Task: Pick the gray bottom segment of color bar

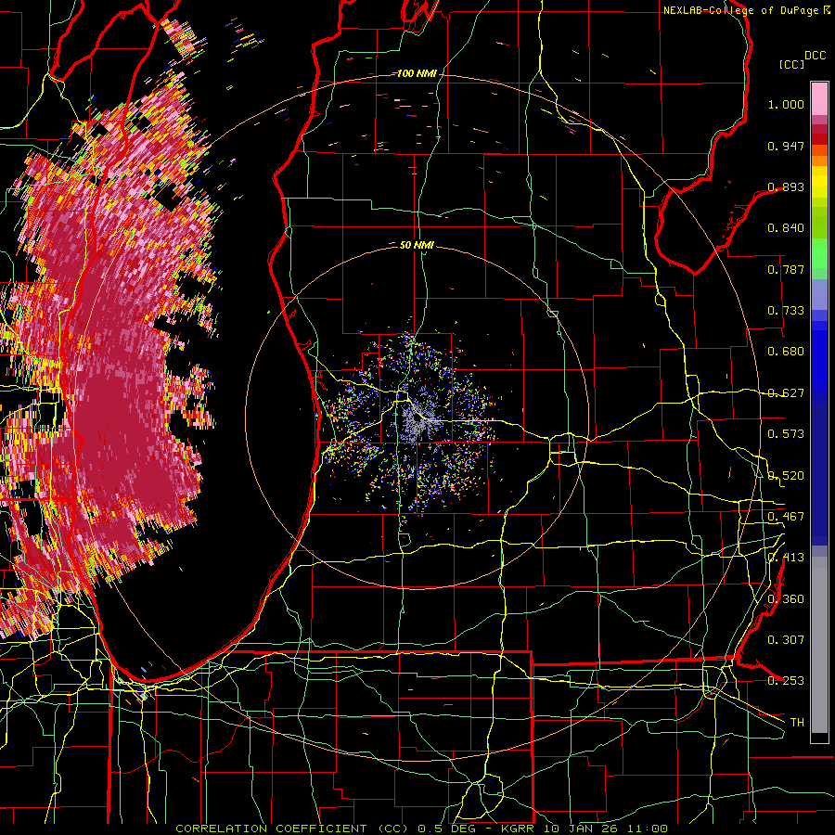Action: [x=819, y=645]
